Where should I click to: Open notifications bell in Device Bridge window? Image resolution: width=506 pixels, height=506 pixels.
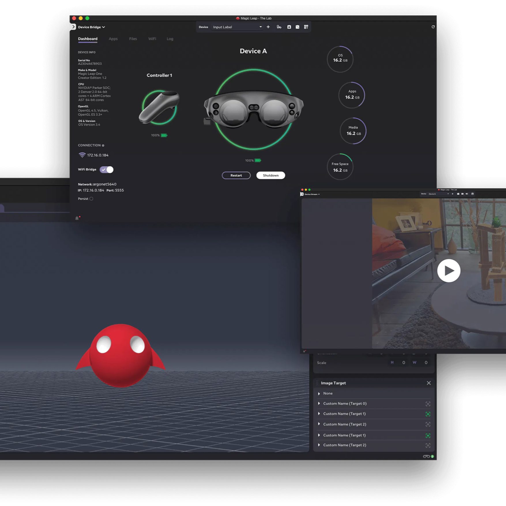(x=77, y=218)
